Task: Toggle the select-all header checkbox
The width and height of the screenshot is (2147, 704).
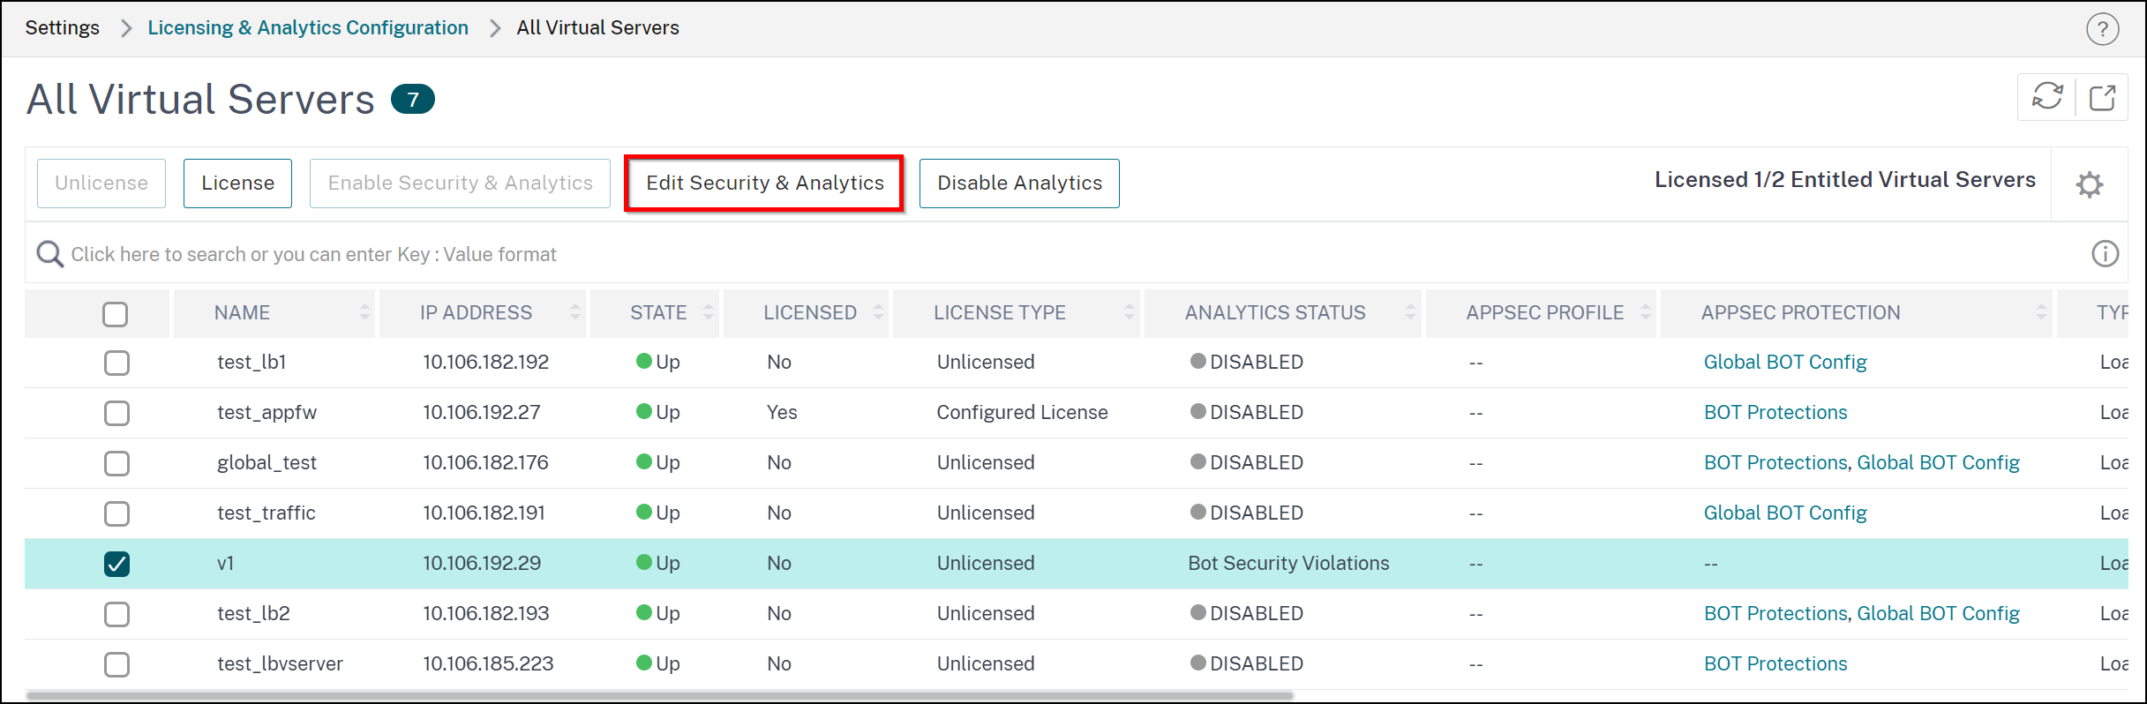Action: coord(115,314)
